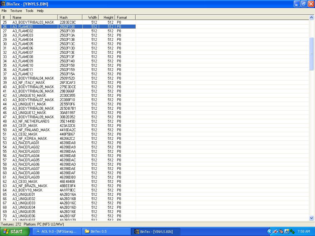This screenshot has width=315, height=236.
Task: Select the A3_FLAME01 row
Action: pos(68,26)
